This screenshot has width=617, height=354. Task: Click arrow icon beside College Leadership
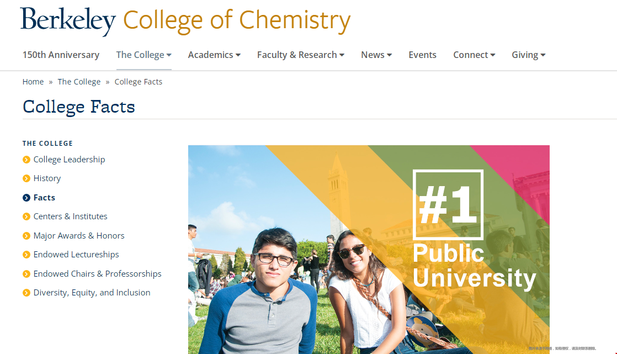tap(26, 160)
